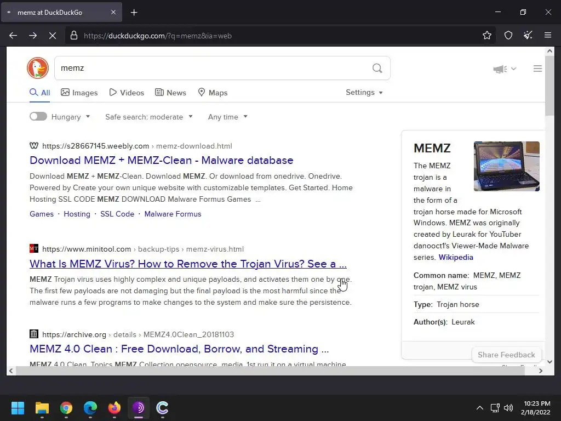Image resolution: width=561 pixels, height=421 pixels.
Task: Open the Safe search: moderate dropdown
Action: [149, 117]
